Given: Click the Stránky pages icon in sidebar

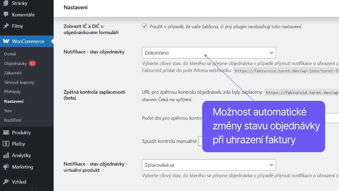Looking at the screenshot, I should 6,3.
